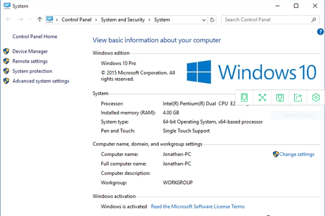The image size is (325, 216).
Task: Close the System window
Action: pyautogui.click(x=315, y=6)
